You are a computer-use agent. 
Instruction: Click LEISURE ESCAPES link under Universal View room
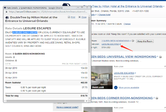coord(124,73)
